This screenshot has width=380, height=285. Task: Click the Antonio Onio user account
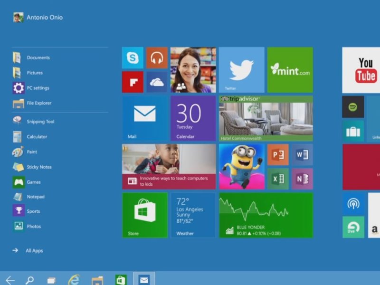pos(38,18)
